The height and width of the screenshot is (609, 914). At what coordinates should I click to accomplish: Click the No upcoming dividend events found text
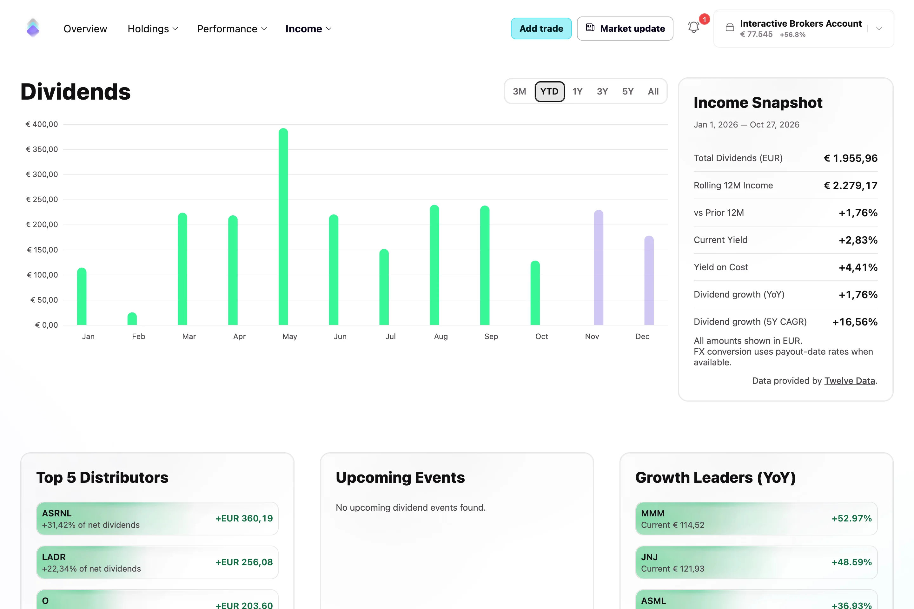pos(411,507)
